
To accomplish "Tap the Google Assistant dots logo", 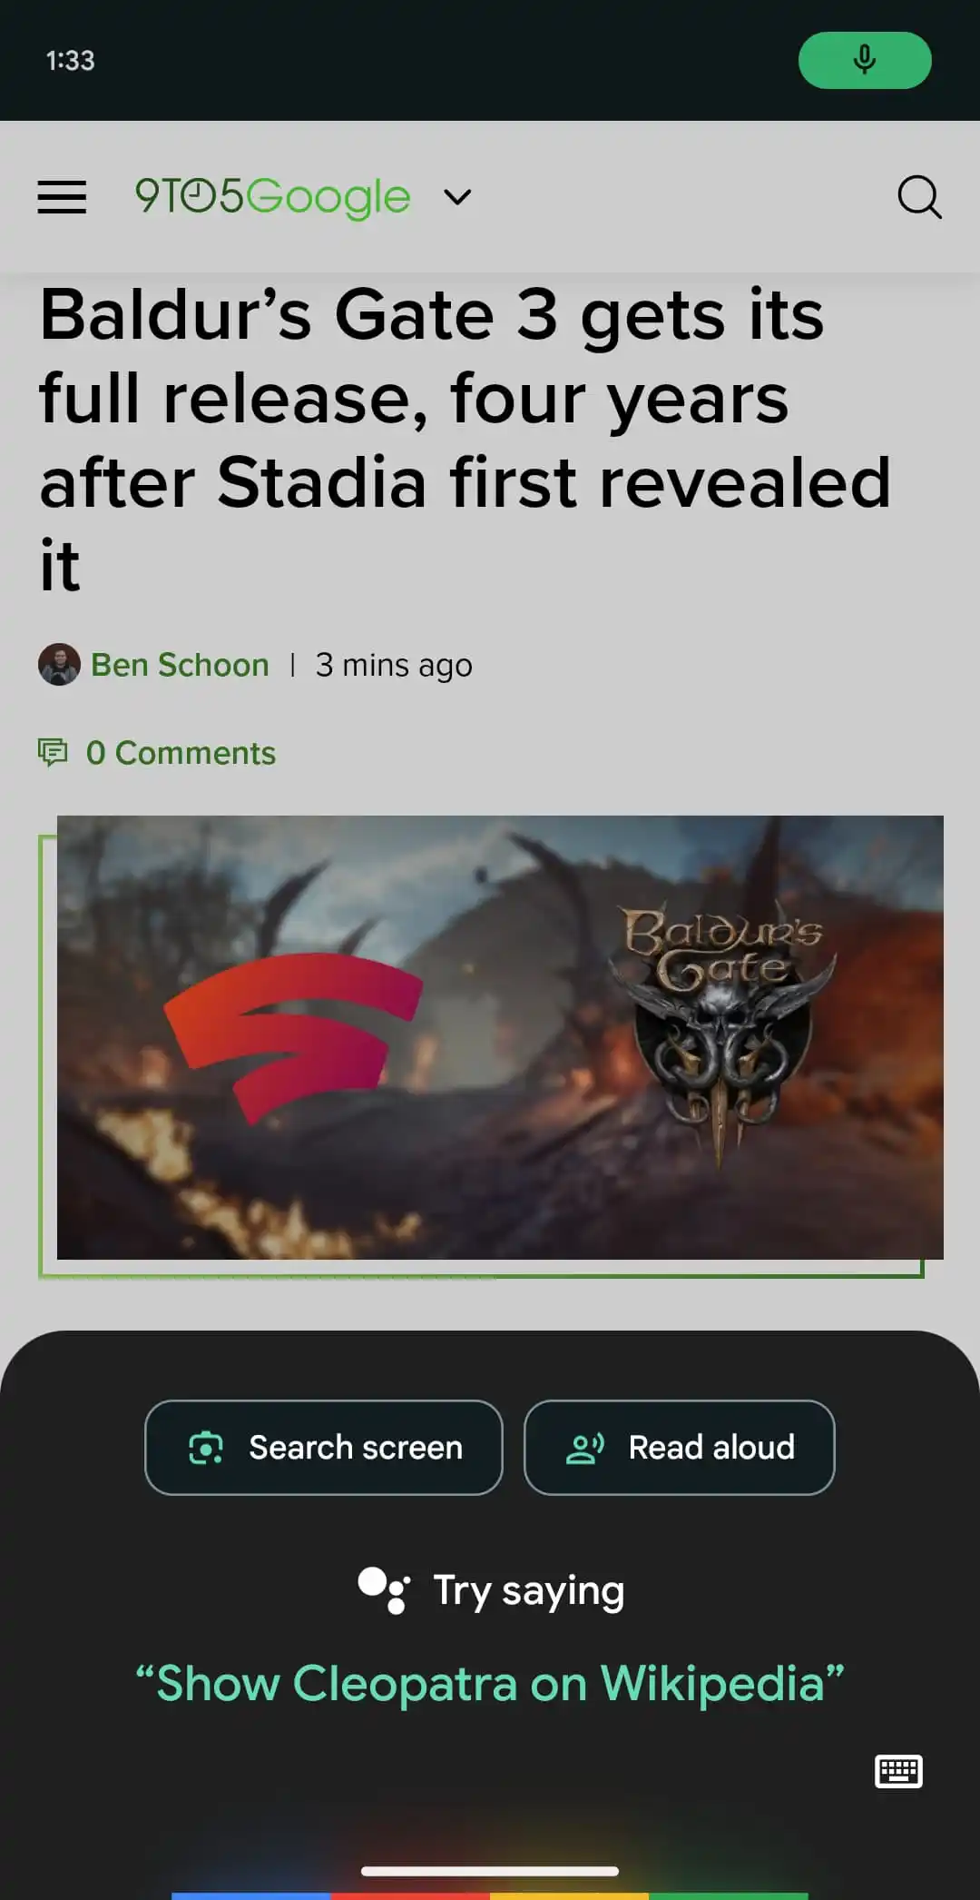I will (x=384, y=1590).
